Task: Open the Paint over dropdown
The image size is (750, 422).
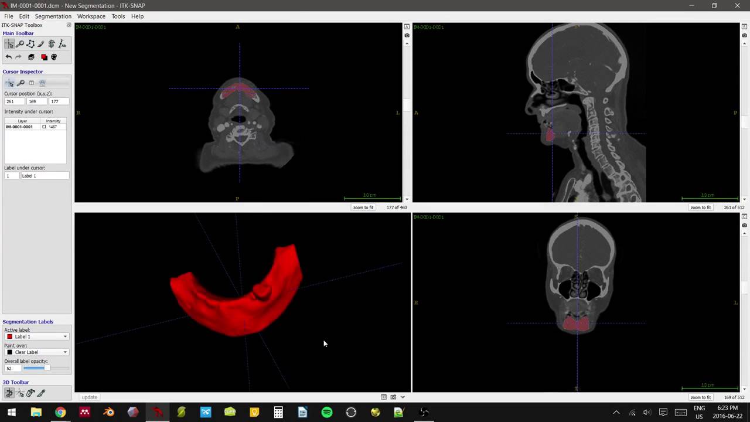Action: tap(37, 352)
